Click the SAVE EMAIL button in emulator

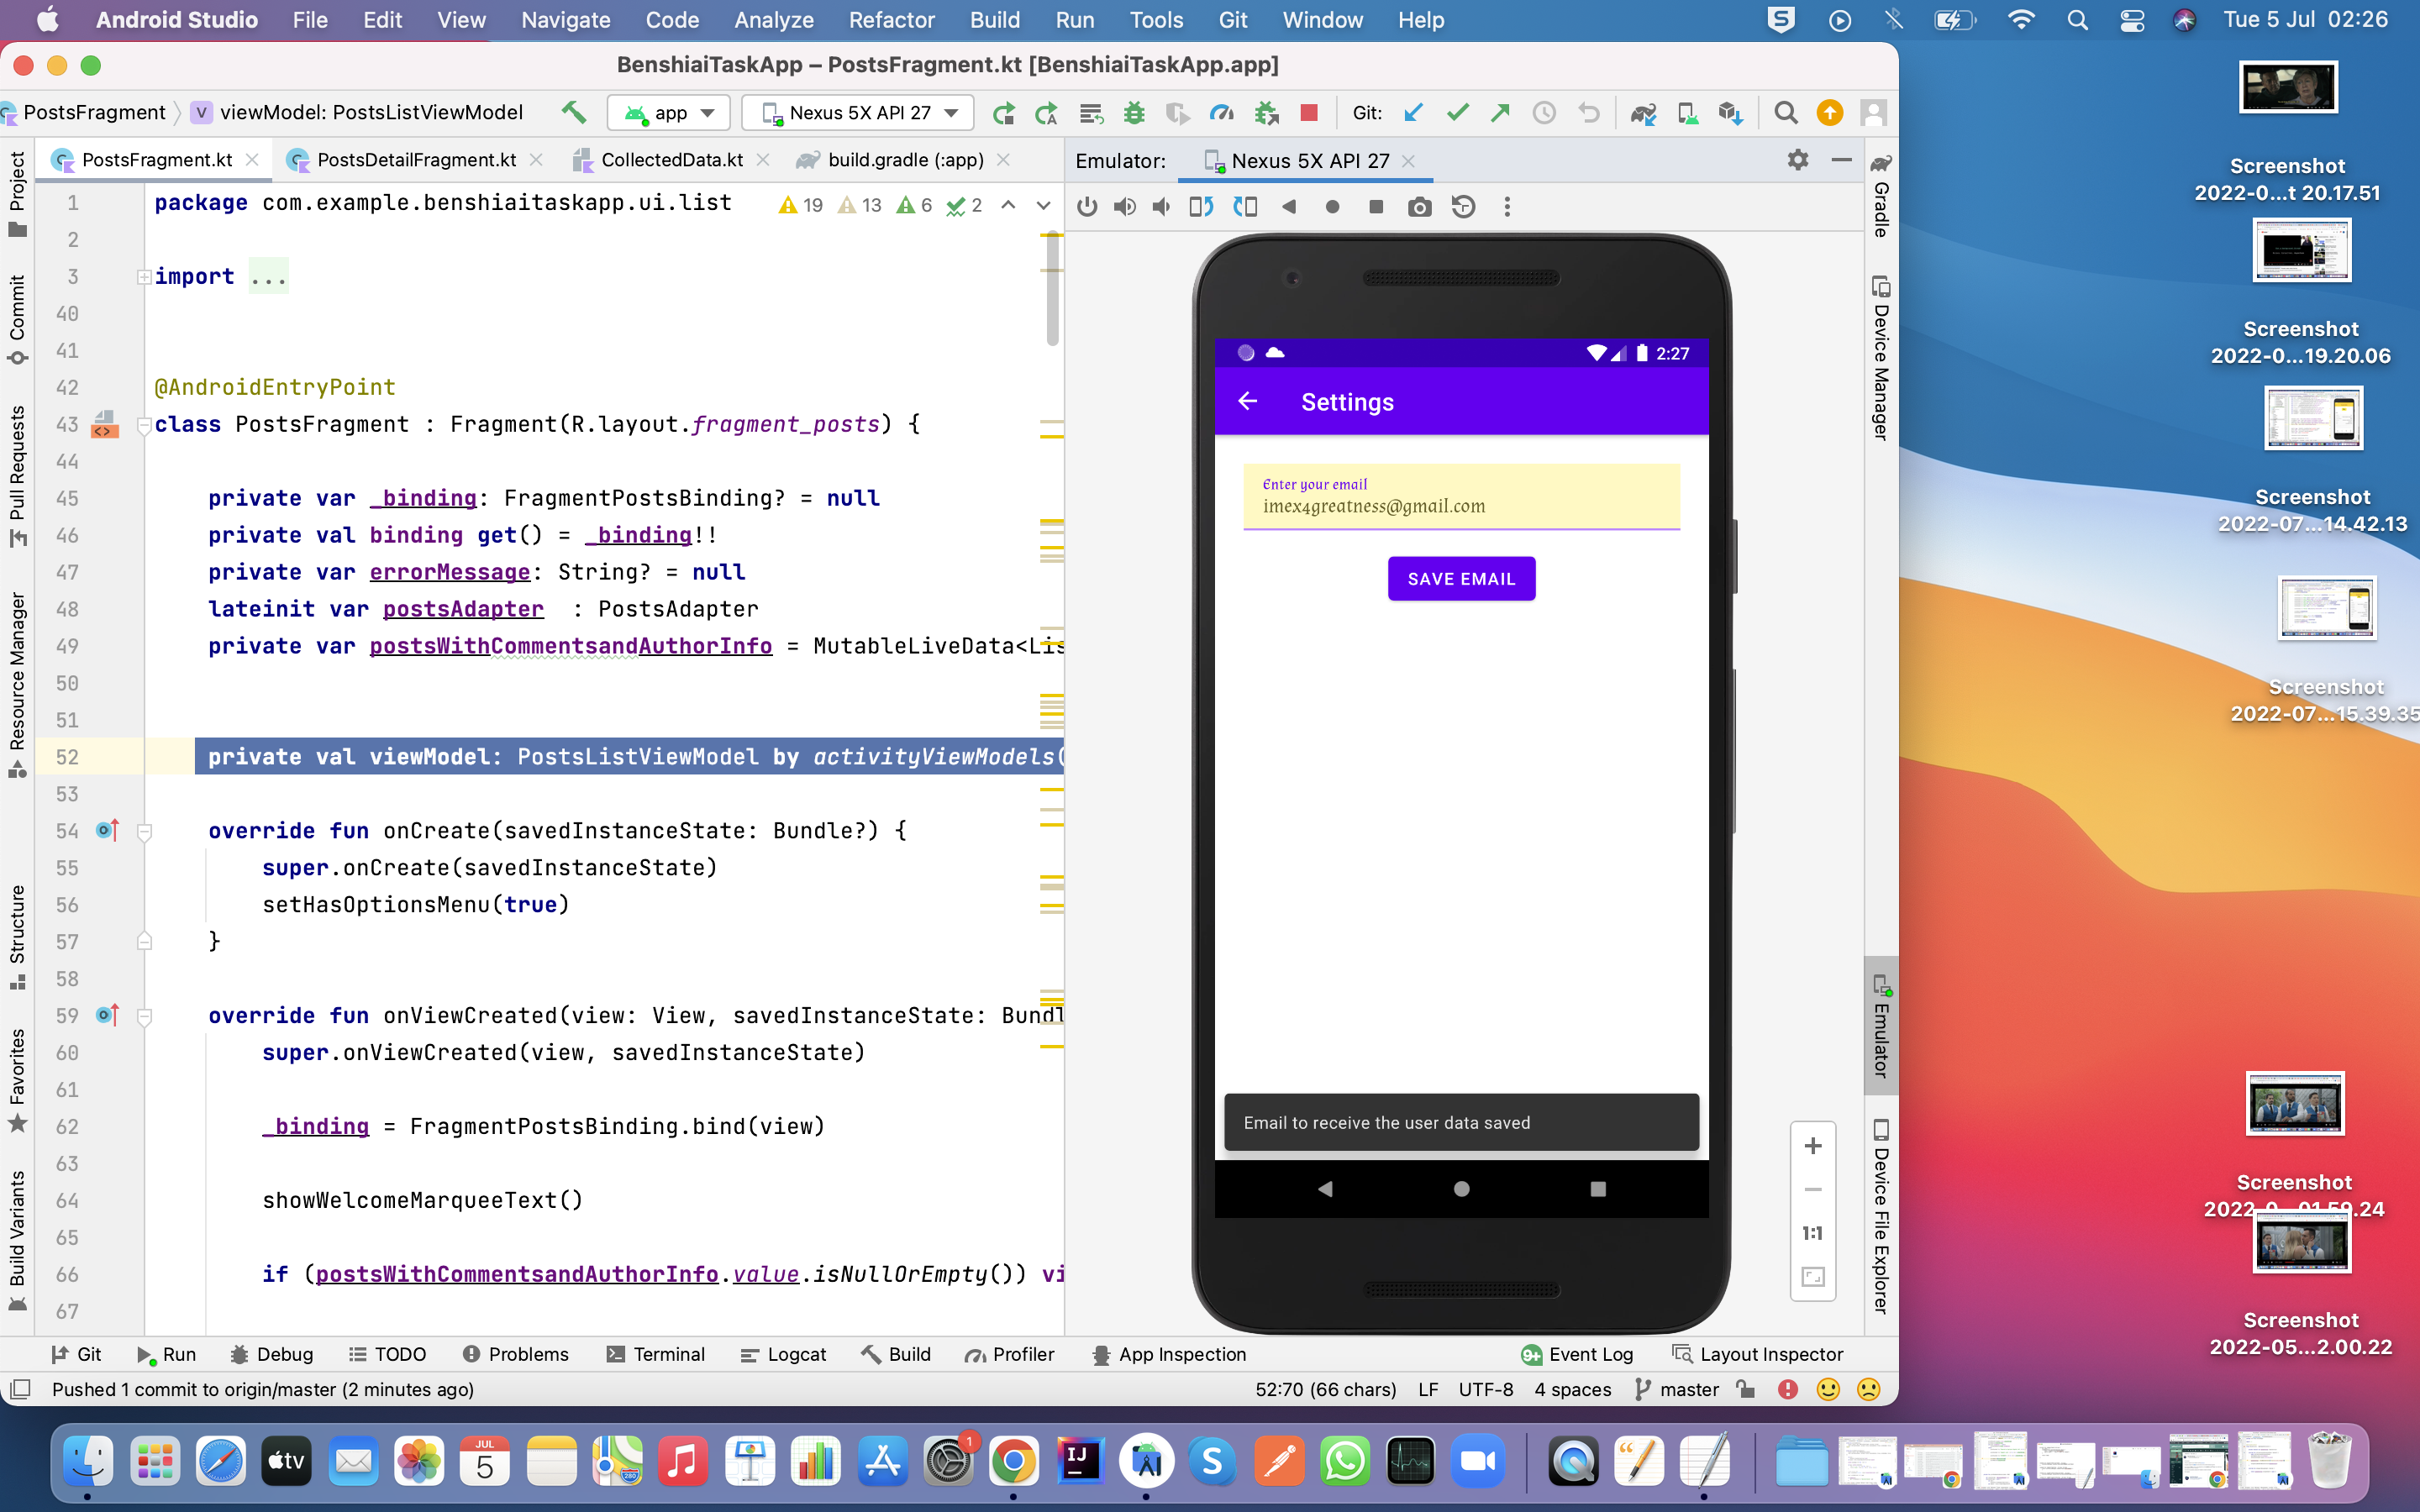(1461, 579)
